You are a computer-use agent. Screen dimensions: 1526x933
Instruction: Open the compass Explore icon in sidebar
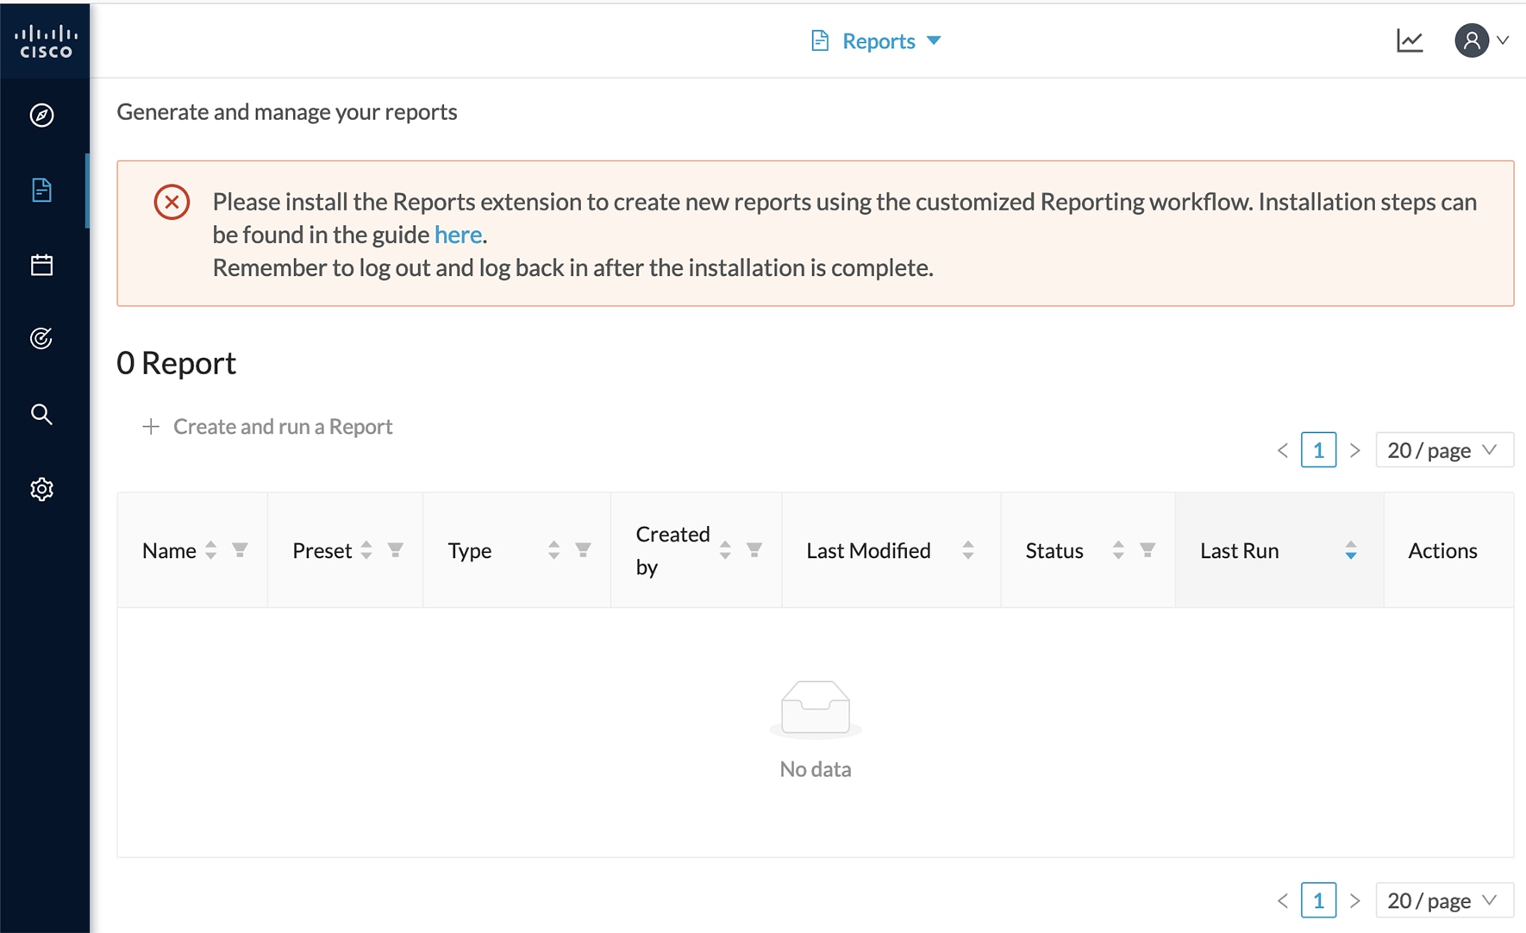(x=41, y=116)
